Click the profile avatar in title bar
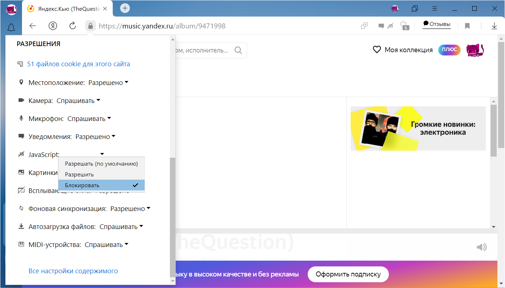The width and height of the screenshot is (505, 288). point(395,8)
